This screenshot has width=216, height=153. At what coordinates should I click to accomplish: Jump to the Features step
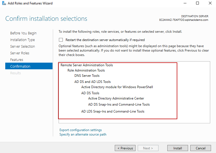click(17, 60)
